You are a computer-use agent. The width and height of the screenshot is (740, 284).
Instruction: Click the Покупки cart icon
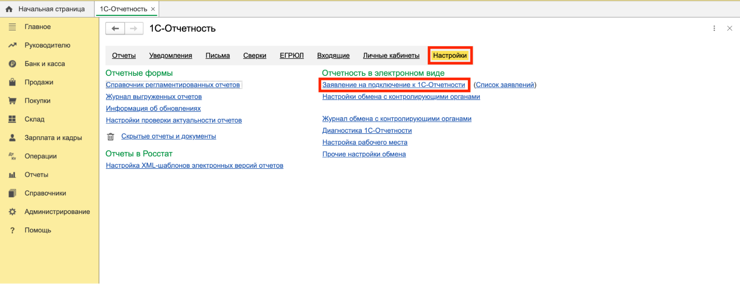(12, 101)
